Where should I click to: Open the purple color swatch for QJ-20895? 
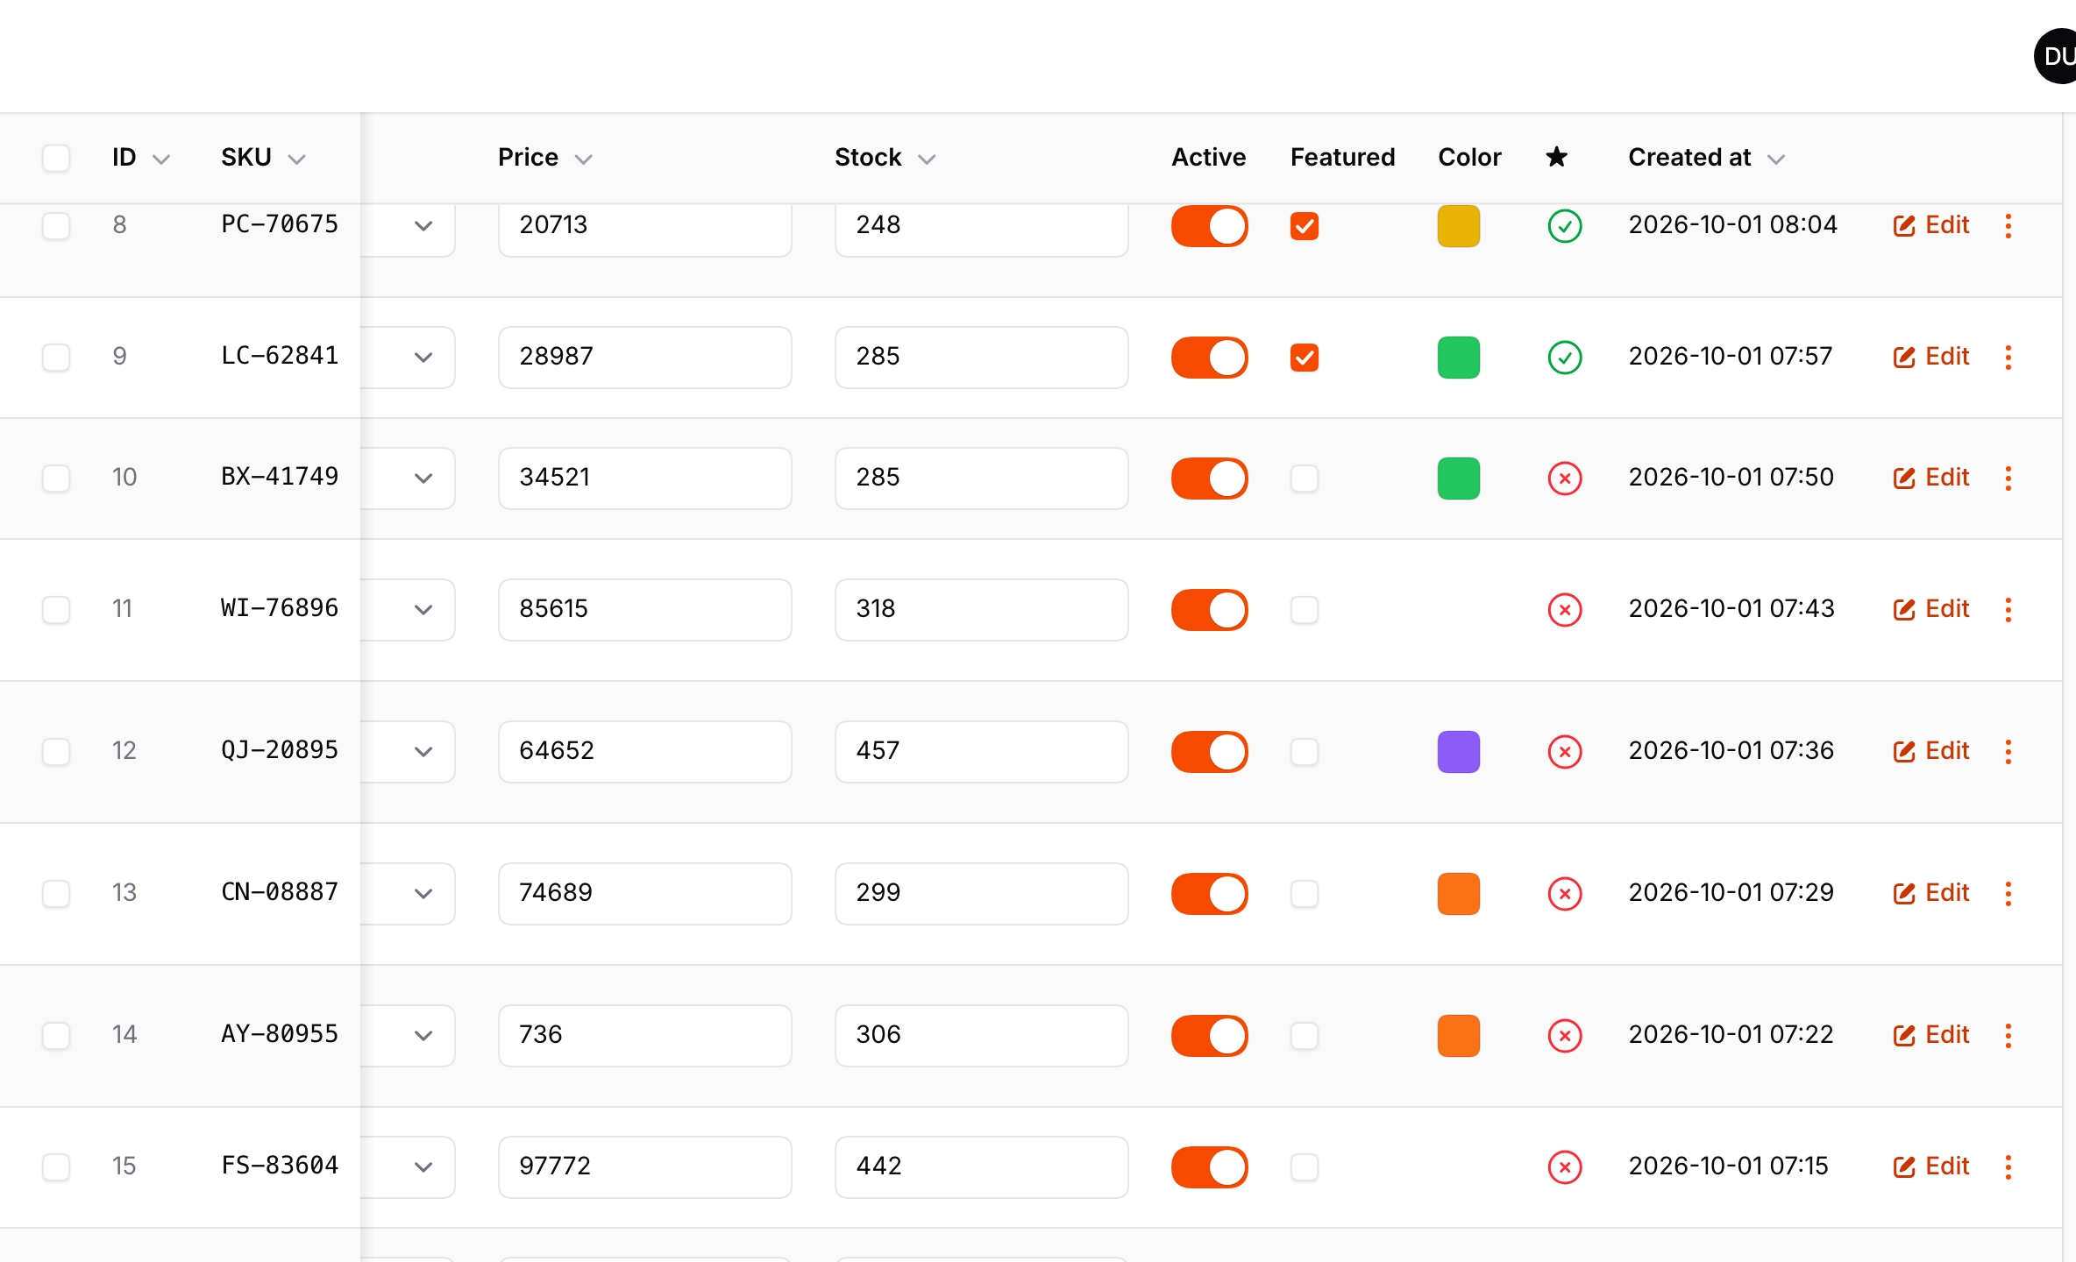(1458, 752)
